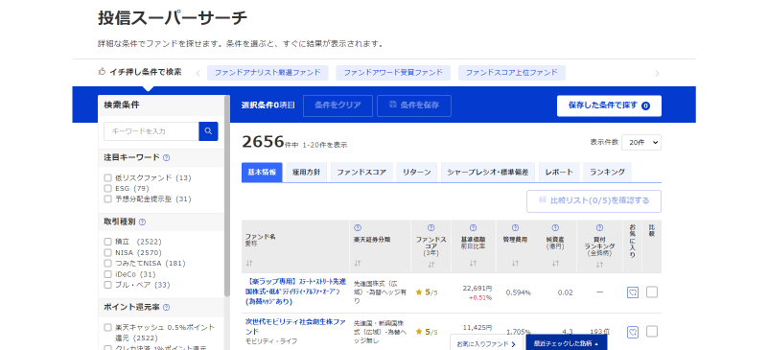Viewport: 768px width, 350px height.
Task: Expand the 最近チェックした銘柄 panel
Action: pos(567,343)
